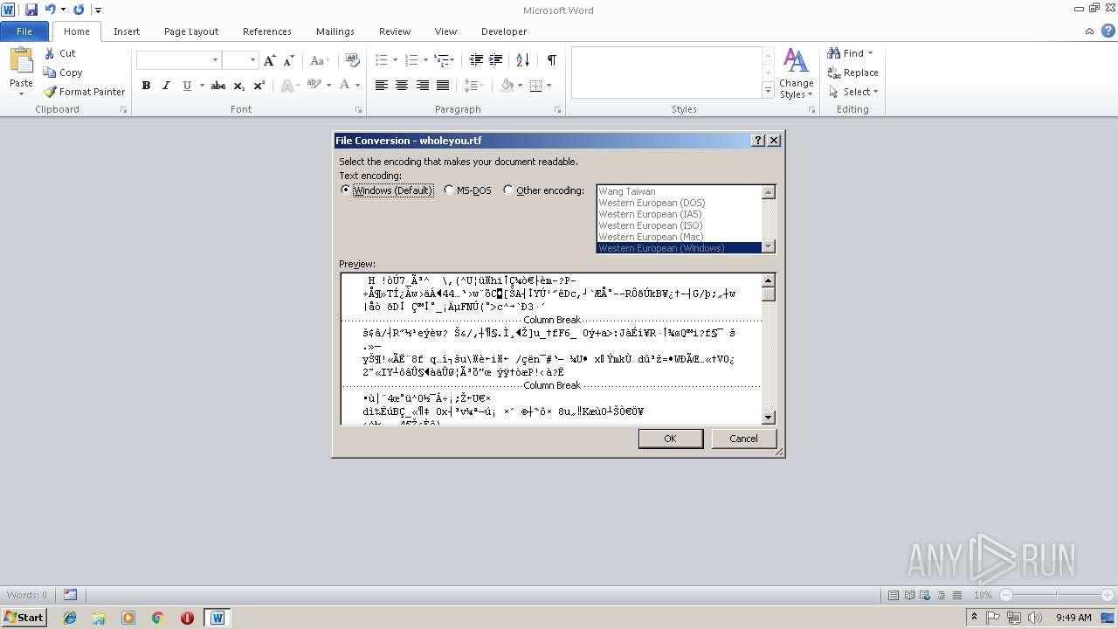This screenshot has width=1118, height=629.
Task: Click the Bullets list icon
Action: click(x=381, y=60)
